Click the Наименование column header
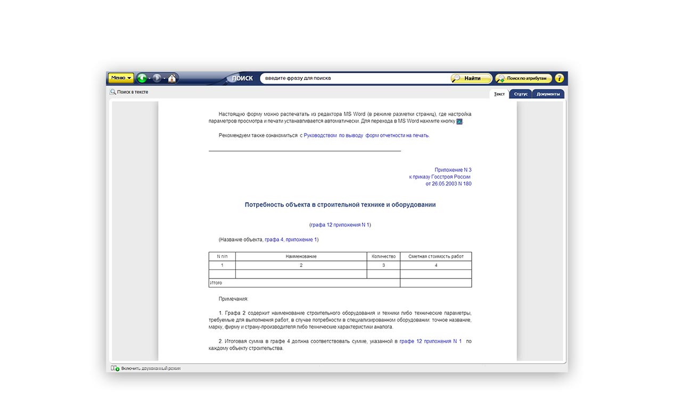Viewport: 674px width, 416px height. pyautogui.click(x=301, y=257)
